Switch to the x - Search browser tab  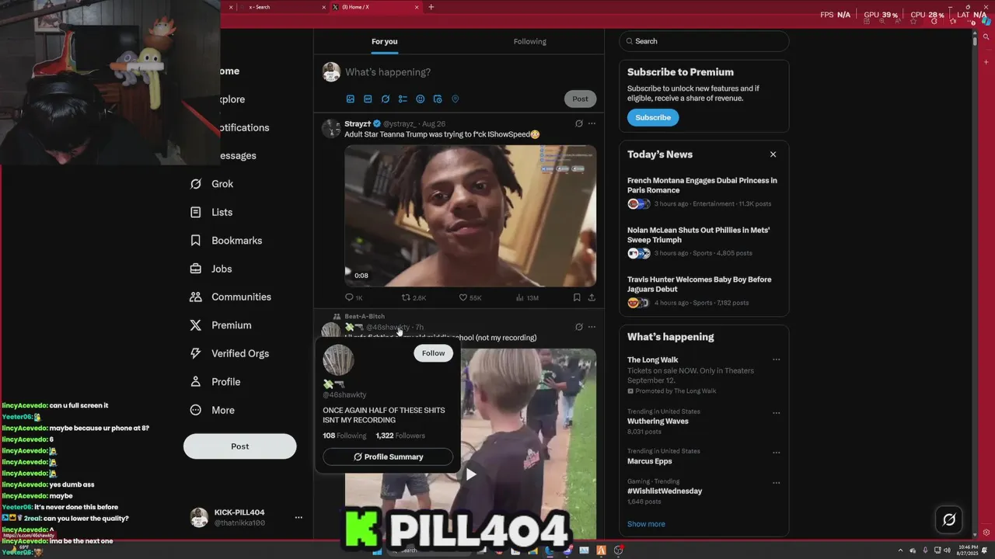283,7
